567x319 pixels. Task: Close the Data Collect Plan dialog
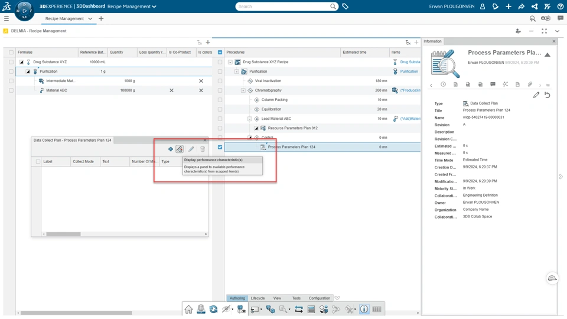205,140
